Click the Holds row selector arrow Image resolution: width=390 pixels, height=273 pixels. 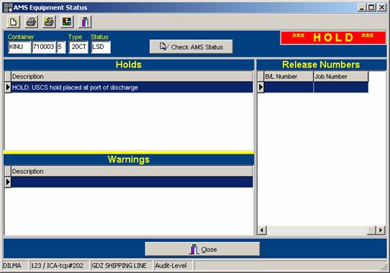(x=8, y=88)
